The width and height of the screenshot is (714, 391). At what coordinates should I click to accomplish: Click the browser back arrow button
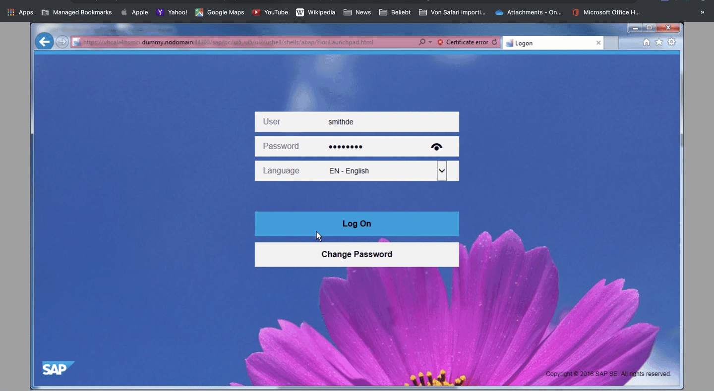pos(45,42)
